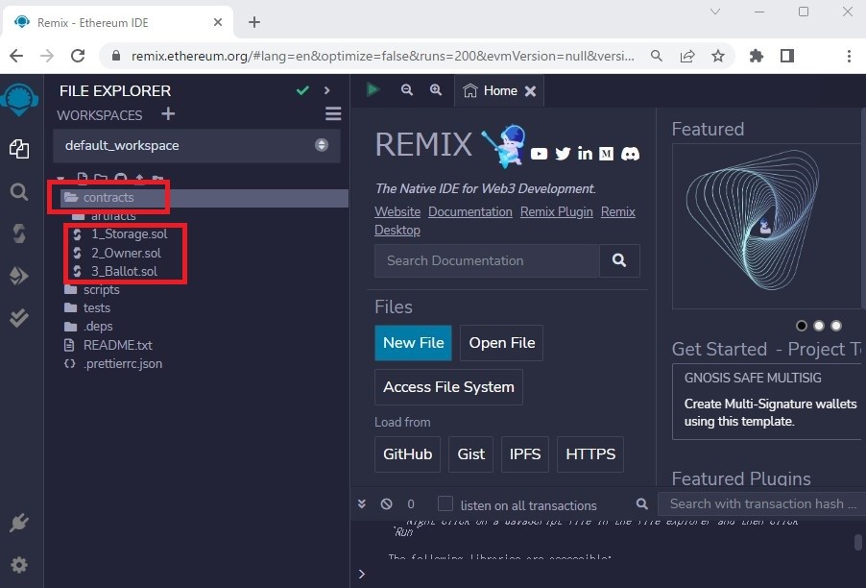Screen dimensions: 866x588
Task: Open the workspaces hamburger menu
Action: 333,113
